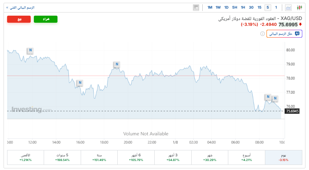
Task: Select the 15 minute interval
Action: tap(259, 7)
